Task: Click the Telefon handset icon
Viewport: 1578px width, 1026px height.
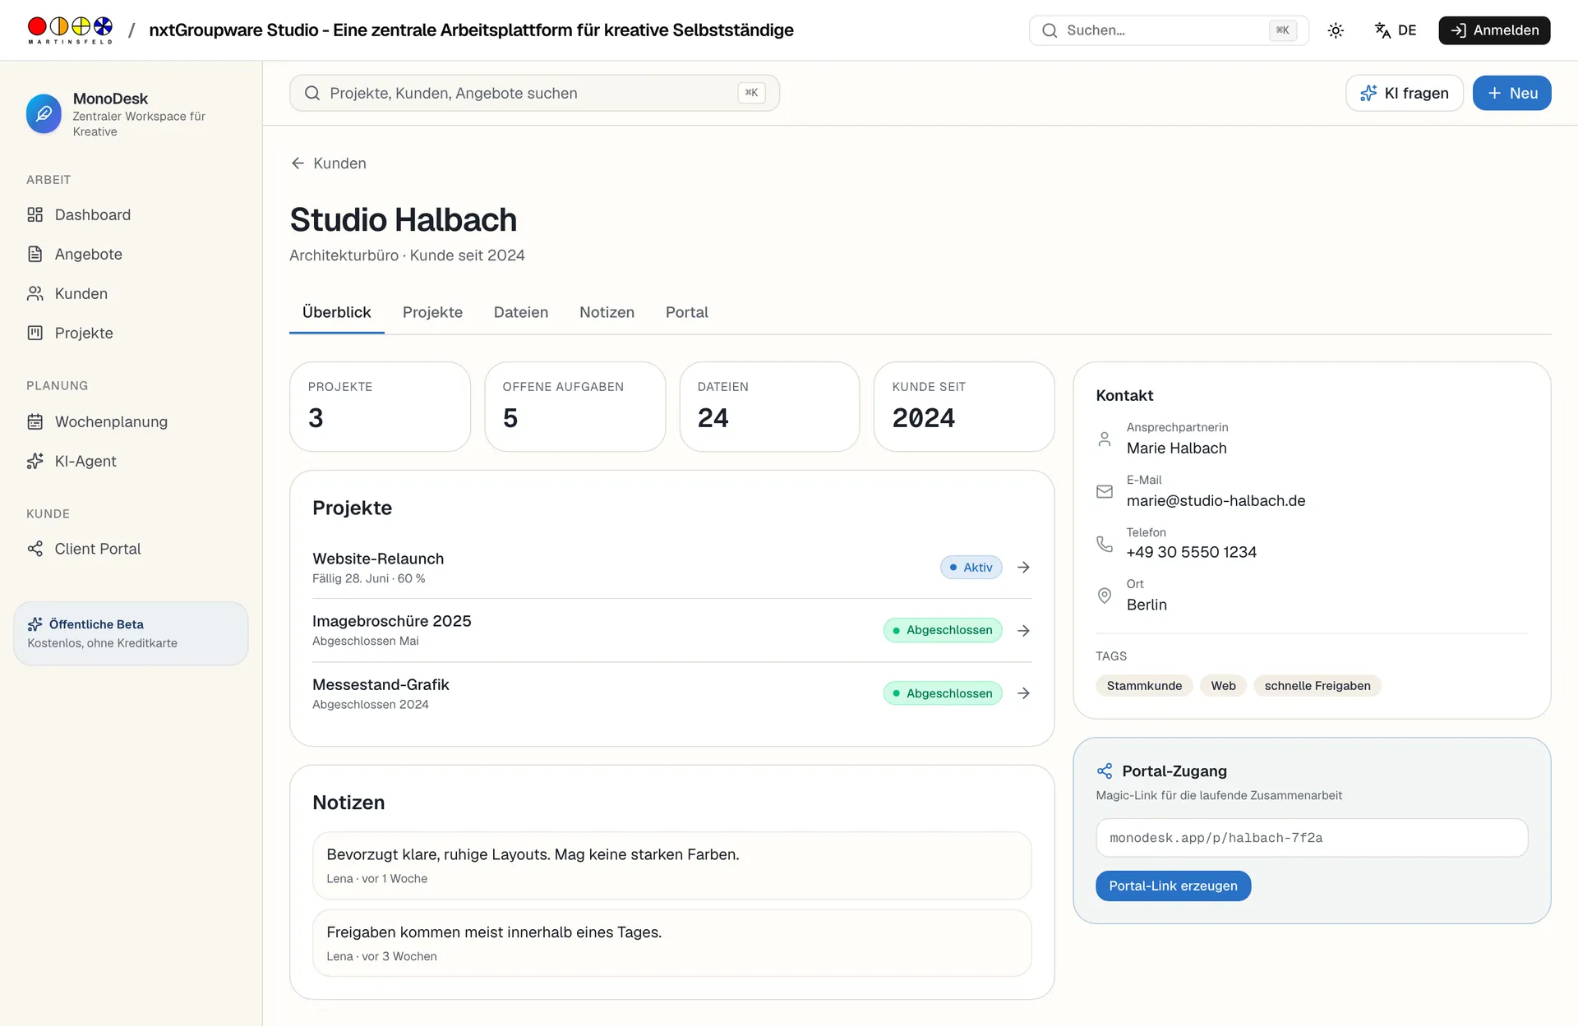Action: 1105,543
